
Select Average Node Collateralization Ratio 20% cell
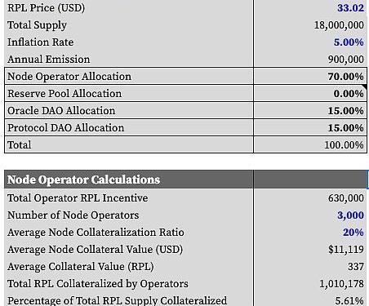tap(310, 232)
